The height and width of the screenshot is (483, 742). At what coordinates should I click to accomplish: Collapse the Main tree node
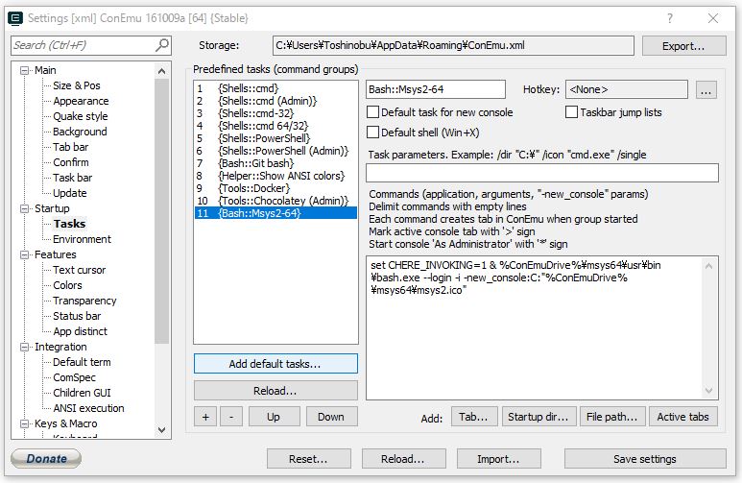click(x=24, y=70)
